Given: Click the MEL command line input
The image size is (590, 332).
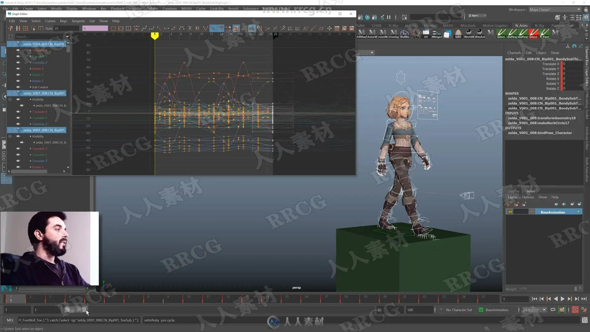Looking at the screenshot, I should click(x=78, y=320).
